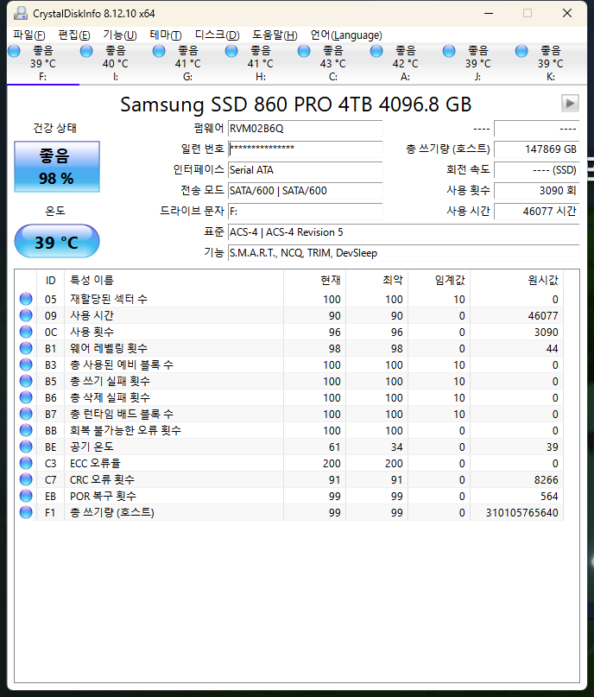Click the status orb for attribute 05
The height and width of the screenshot is (697, 594).
click(x=26, y=299)
